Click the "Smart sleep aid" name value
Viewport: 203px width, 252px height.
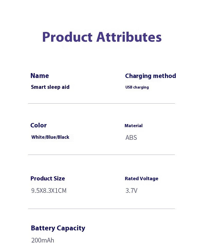pos(50,87)
